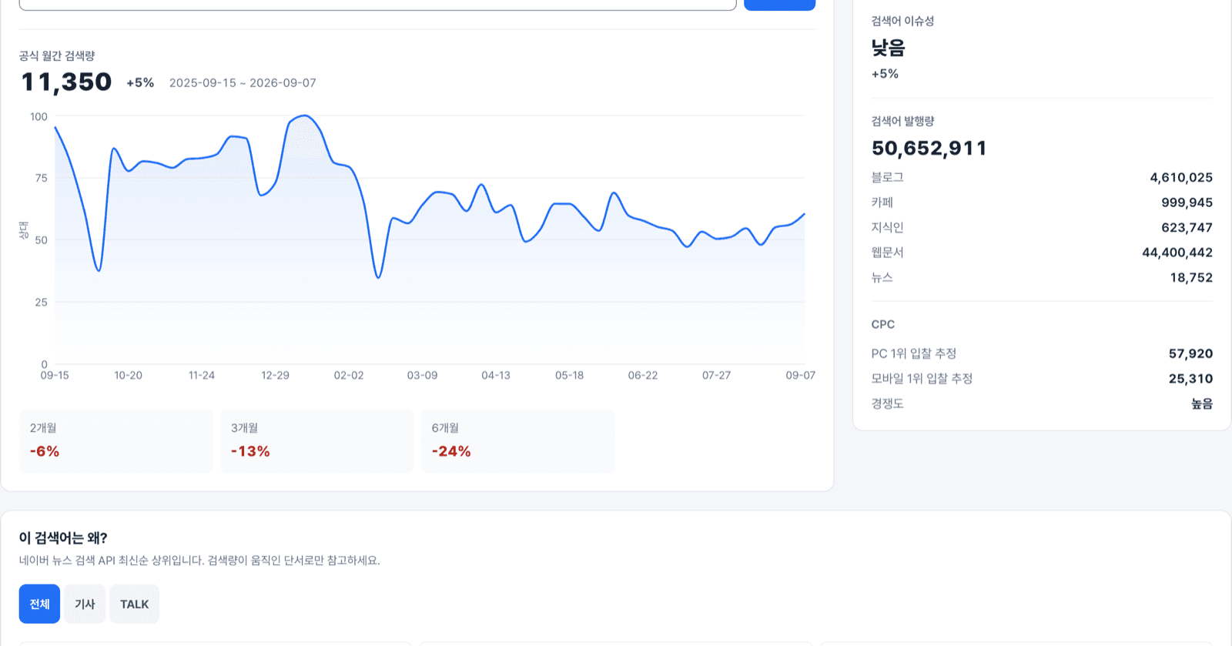This screenshot has width=1232, height=646.
Task: Click the 경쟁도 label
Action: [887, 403]
